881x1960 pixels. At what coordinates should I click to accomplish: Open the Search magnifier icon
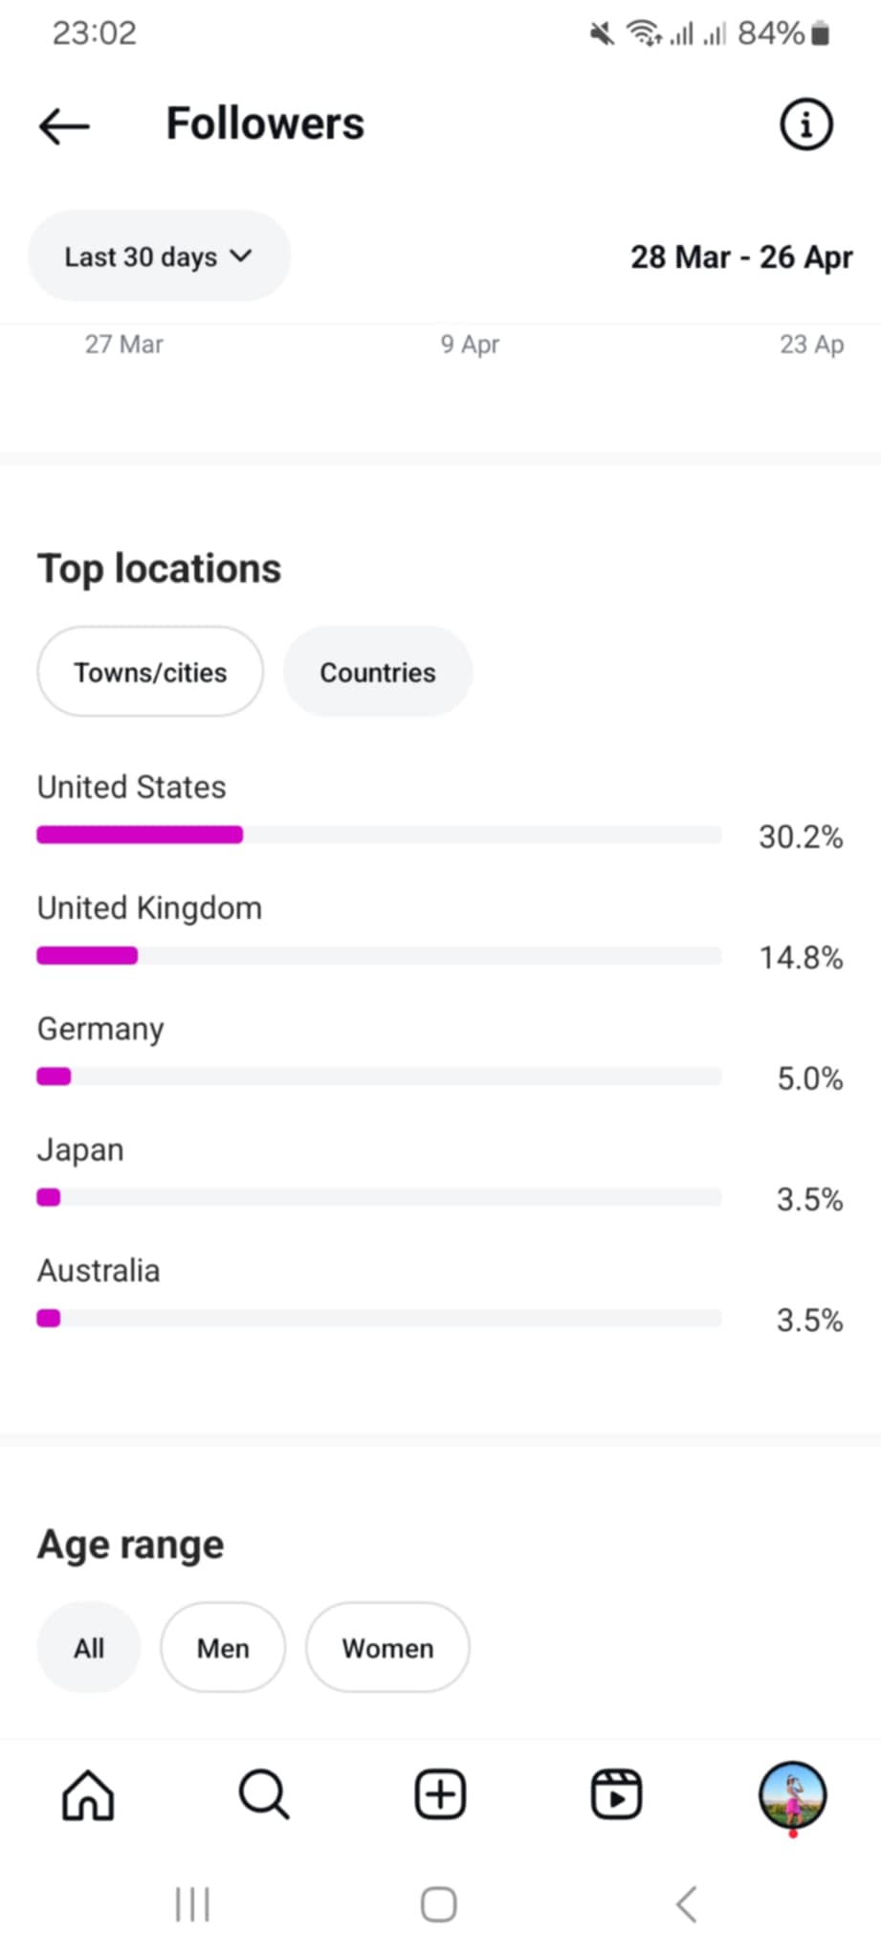pos(264,1794)
